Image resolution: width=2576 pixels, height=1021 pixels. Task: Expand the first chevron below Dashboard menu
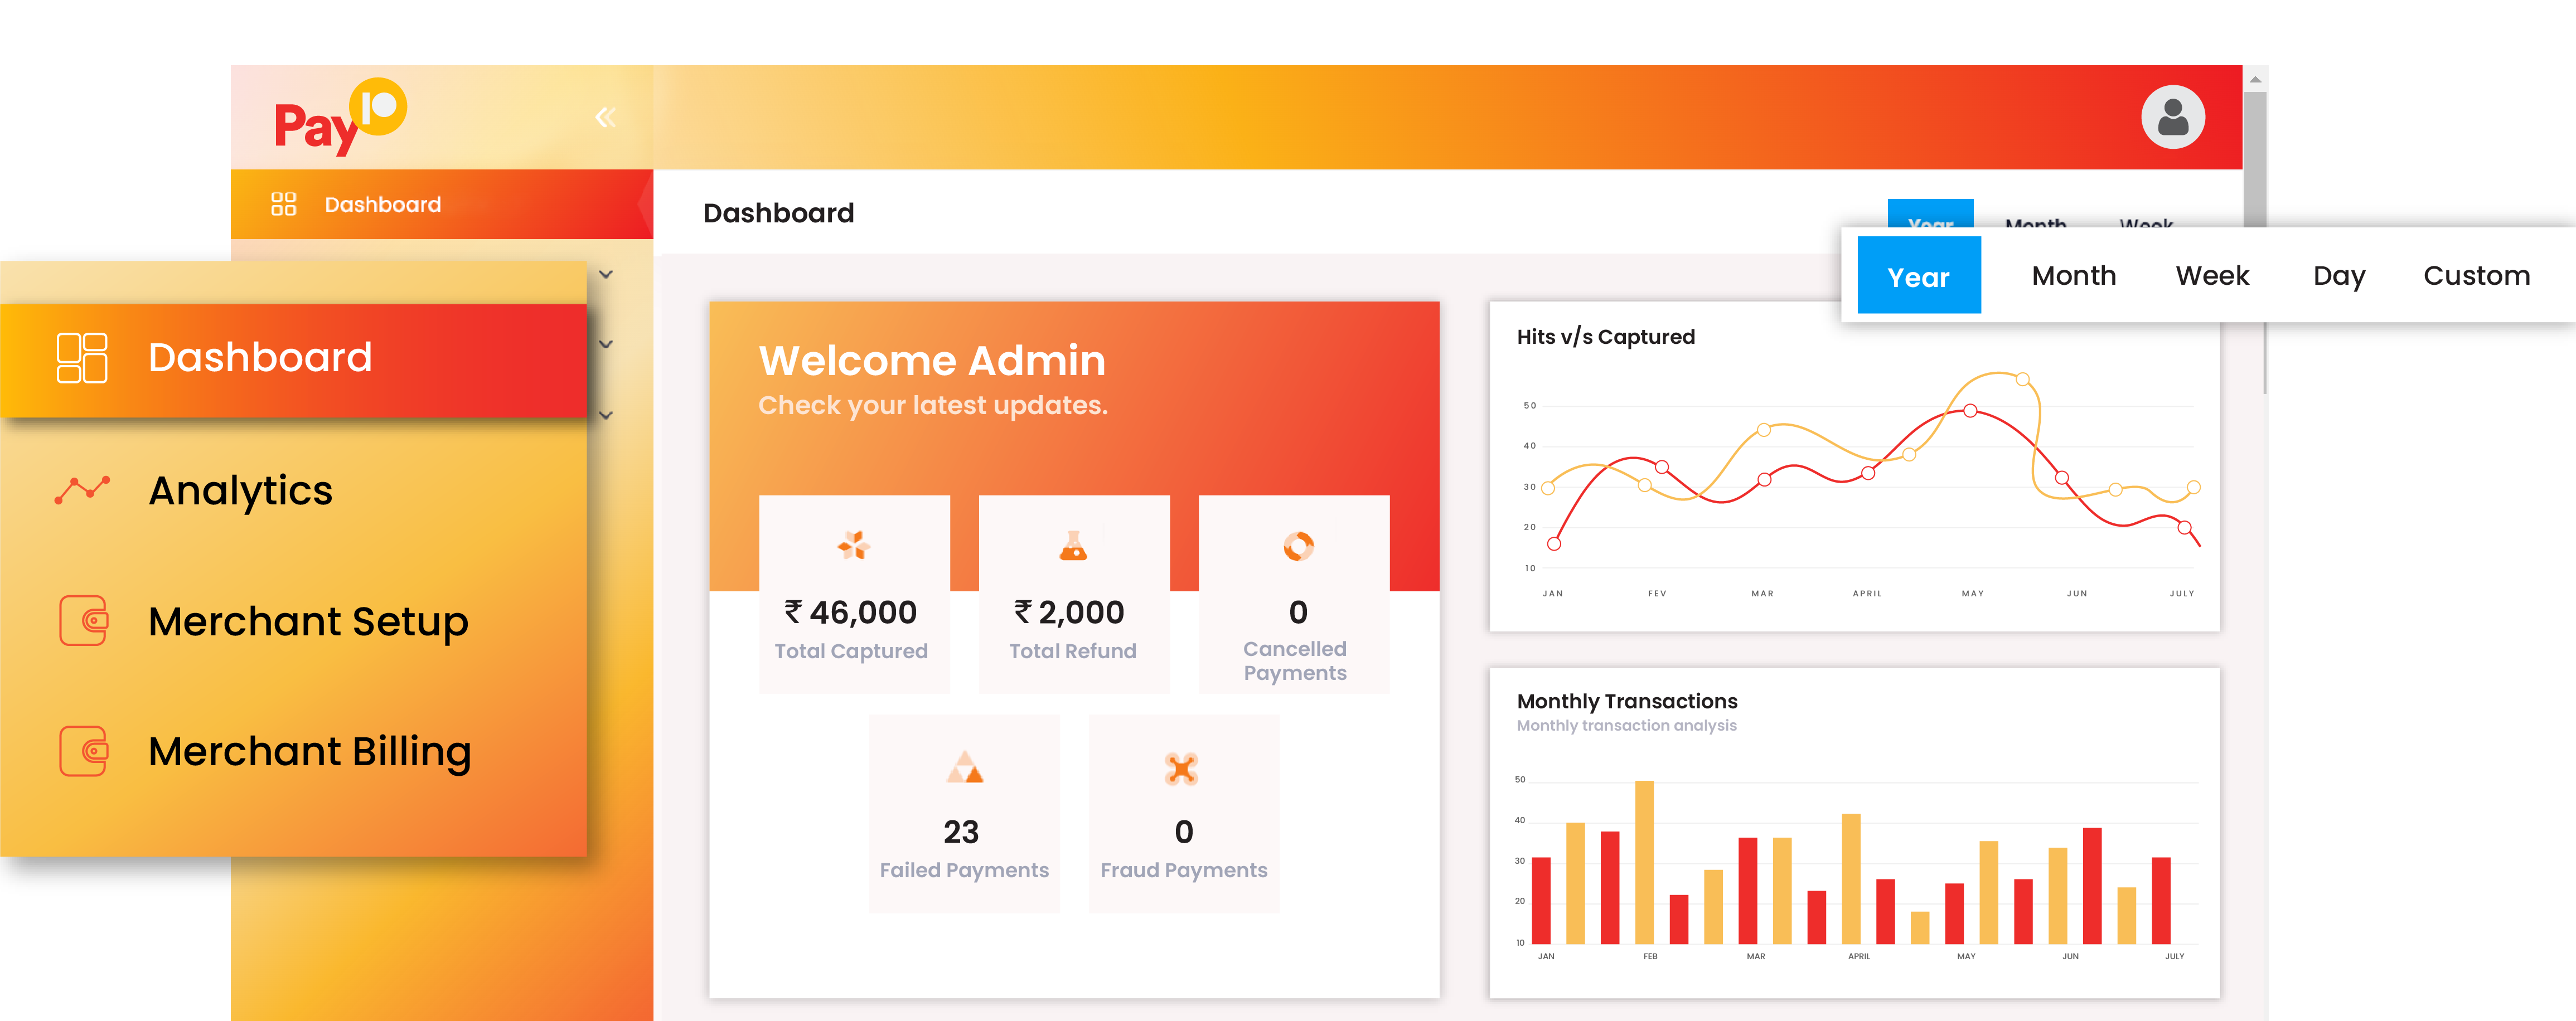(x=604, y=274)
